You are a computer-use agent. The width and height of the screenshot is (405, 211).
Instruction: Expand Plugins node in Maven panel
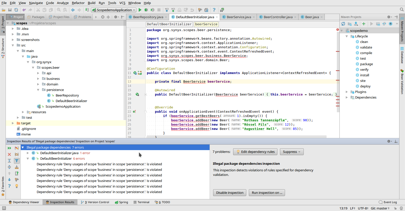(347, 92)
